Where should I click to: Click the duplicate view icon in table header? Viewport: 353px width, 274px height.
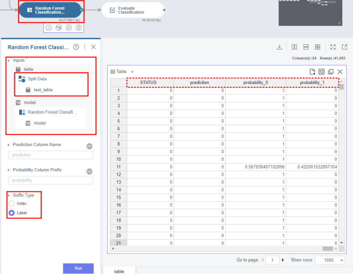coord(331,72)
